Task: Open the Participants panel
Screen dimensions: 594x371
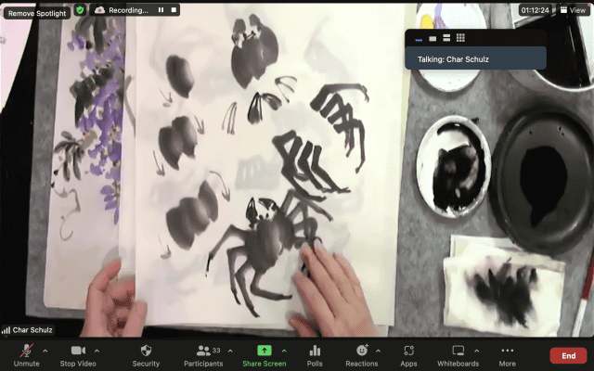Action: (x=203, y=355)
